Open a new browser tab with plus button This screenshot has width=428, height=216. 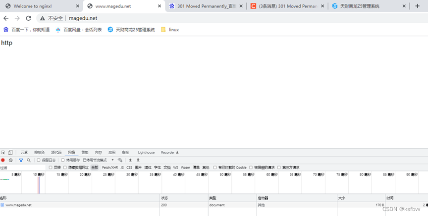point(418,6)
